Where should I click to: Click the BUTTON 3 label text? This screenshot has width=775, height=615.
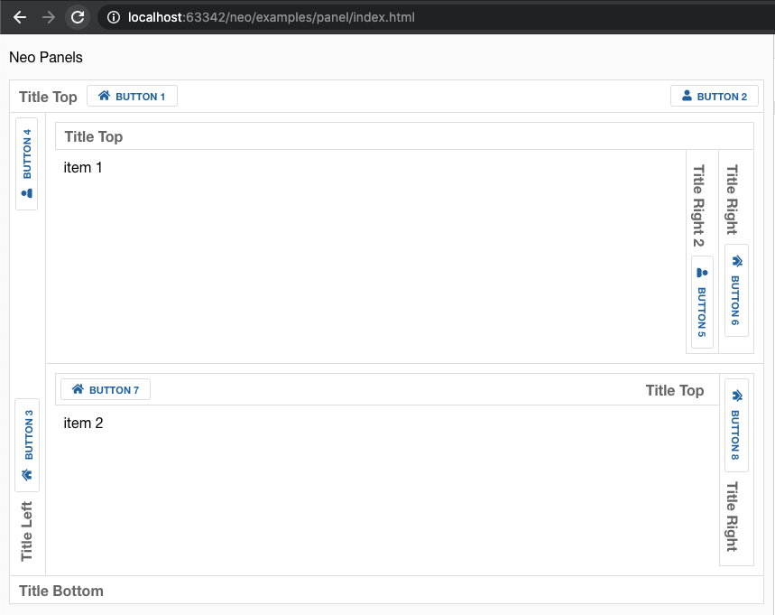pyautogui.click(x=29, y=434)
